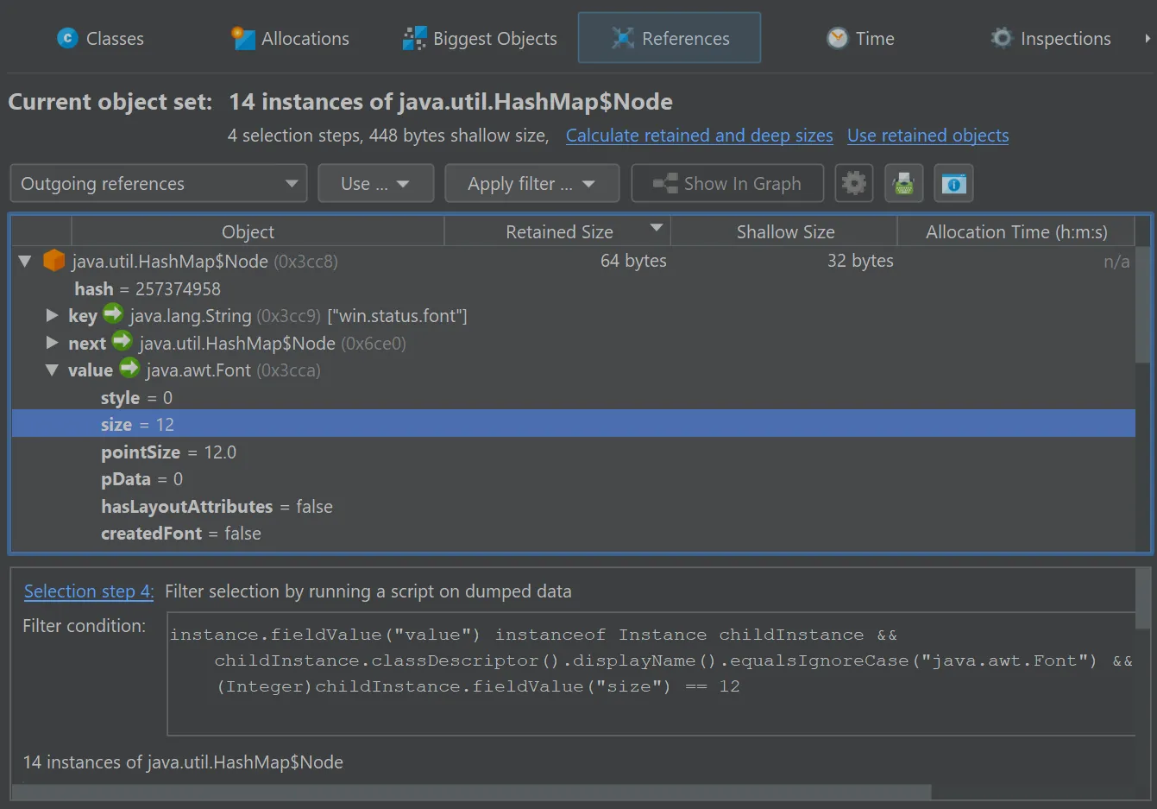This screenshot has width=1157, height=809.
Task: Sort by the Retained Size column
Action: (x=558, y=232)
